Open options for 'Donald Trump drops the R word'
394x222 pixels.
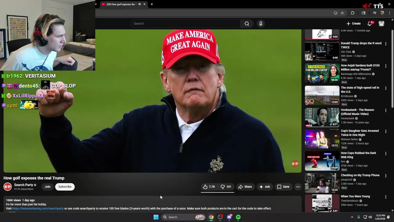(386, 44)
